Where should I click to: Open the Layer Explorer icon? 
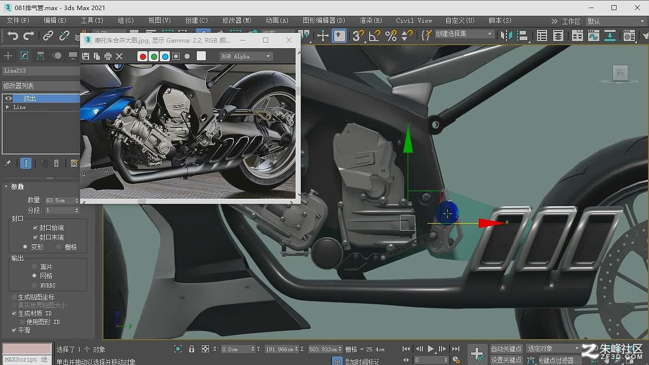(558, 35)
